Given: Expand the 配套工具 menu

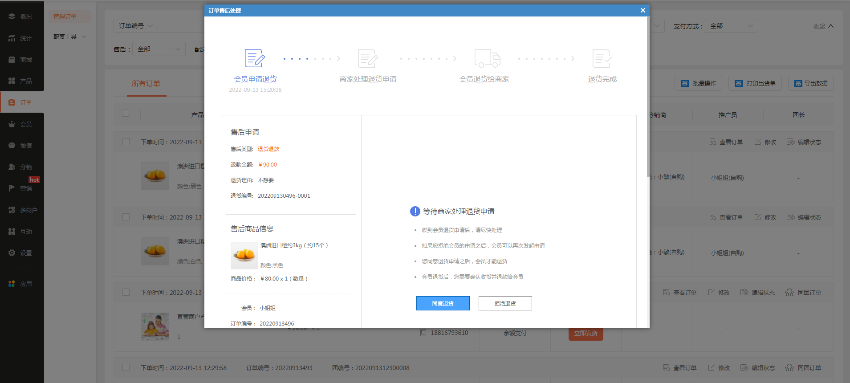Looking at the screenshot, I should click(69, 37).
